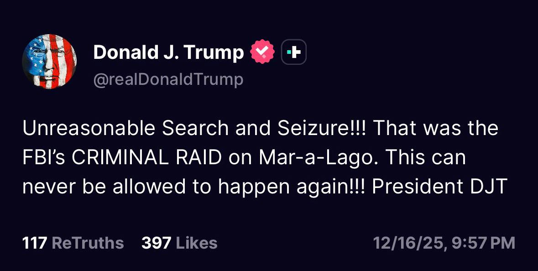View the 117 ReTruths list

(73, 243)
